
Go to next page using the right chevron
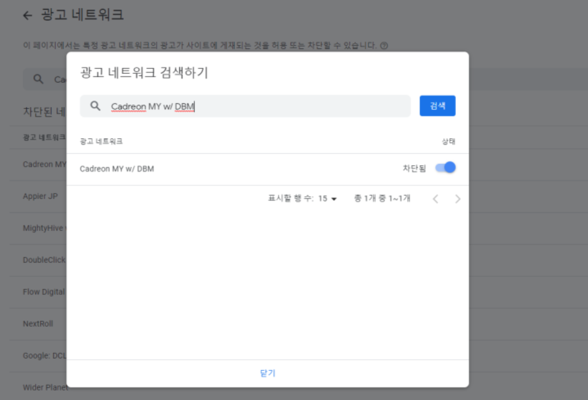(458, 199)
